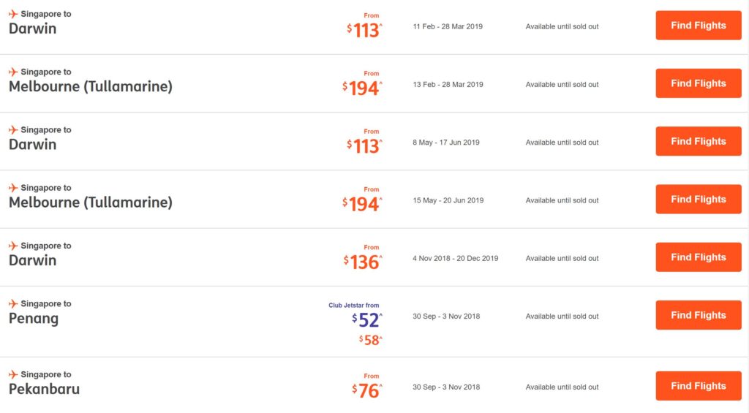This screenshot has width=749, height=413.
Task: Find Flights for Darwin 11 Feb - 28 Mar
Action: point(699,26)
